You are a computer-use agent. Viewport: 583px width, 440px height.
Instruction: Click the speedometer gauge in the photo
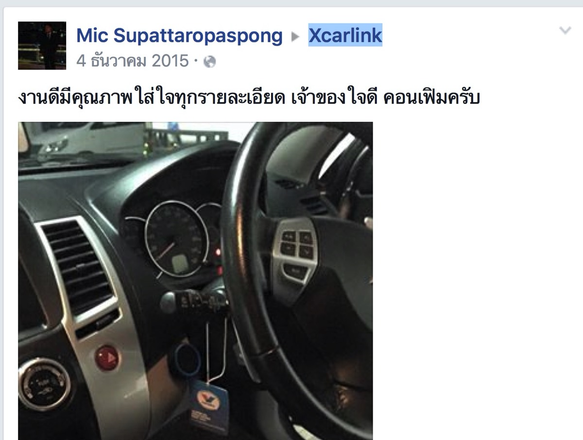[x=177, y=239]
